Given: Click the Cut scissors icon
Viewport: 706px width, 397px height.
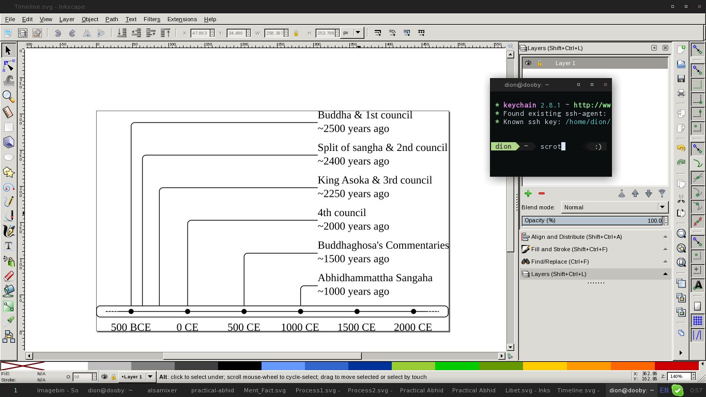Looking at the screenshot, I should 681,198.
